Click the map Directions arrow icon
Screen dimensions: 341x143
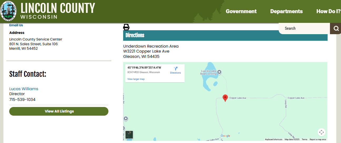click(175, 69)
